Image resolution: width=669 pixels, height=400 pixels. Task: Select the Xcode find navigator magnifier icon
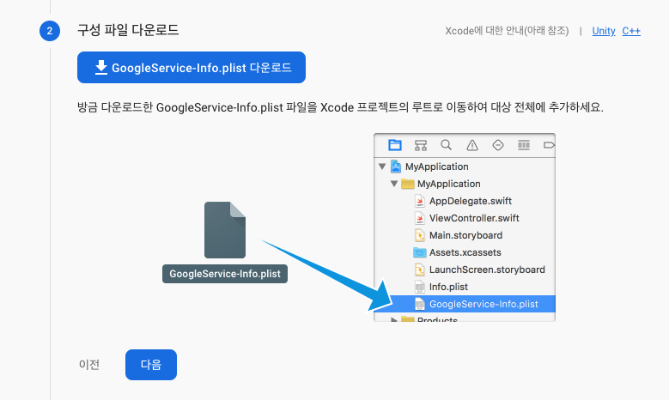click(x=447, y=145)
